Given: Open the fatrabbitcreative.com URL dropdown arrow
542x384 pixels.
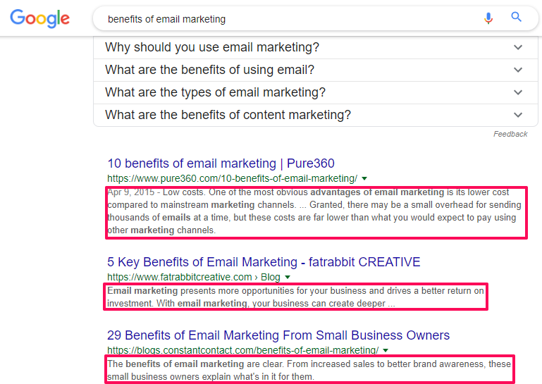Looking at the screenshot, I should 288,277.
